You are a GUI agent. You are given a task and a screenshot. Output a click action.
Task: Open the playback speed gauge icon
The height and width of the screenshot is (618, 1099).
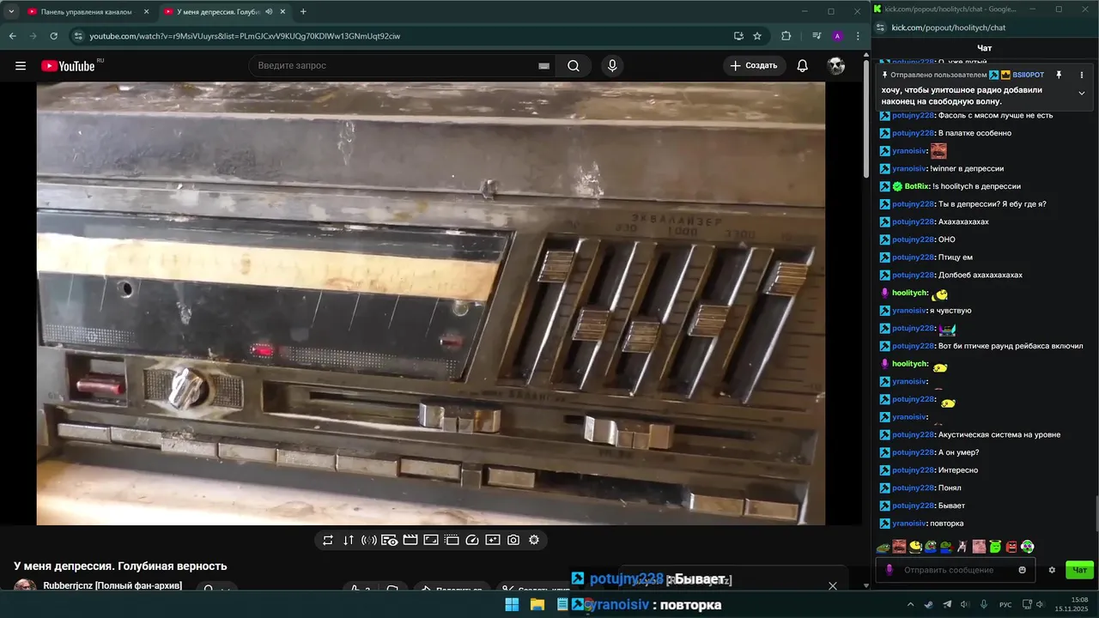click(x=472, y=540)
